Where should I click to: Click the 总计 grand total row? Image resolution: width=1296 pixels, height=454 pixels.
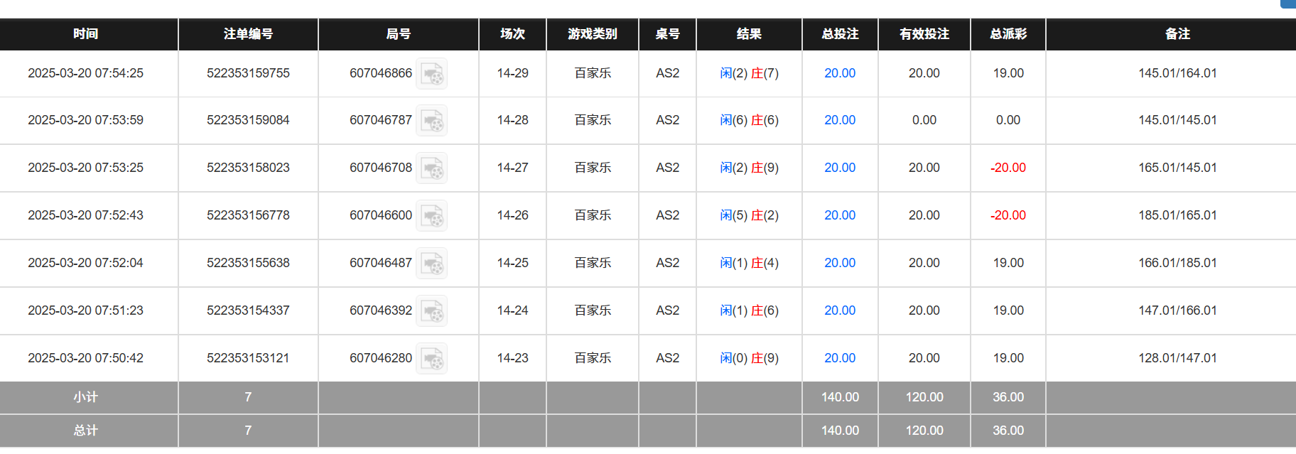coord(87,431)
